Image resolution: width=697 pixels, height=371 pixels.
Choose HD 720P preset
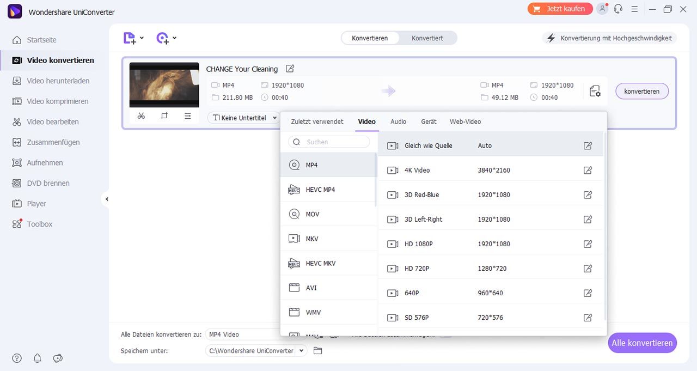point(490,268)
